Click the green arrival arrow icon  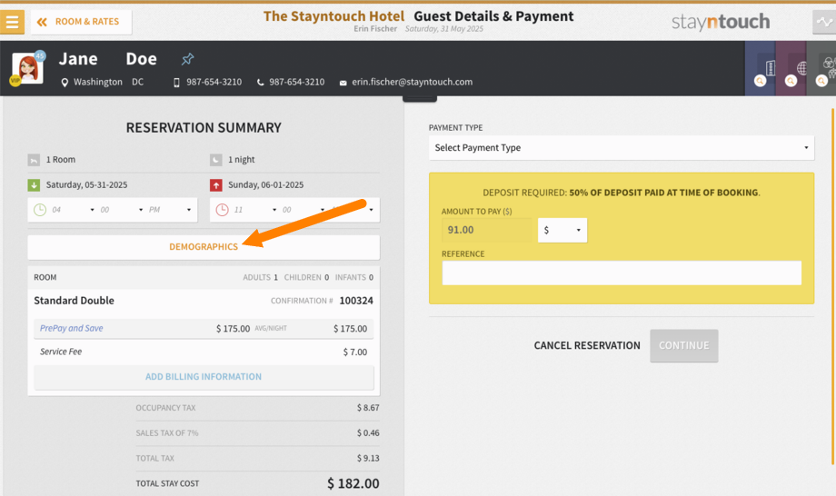(x=34, y=185)
